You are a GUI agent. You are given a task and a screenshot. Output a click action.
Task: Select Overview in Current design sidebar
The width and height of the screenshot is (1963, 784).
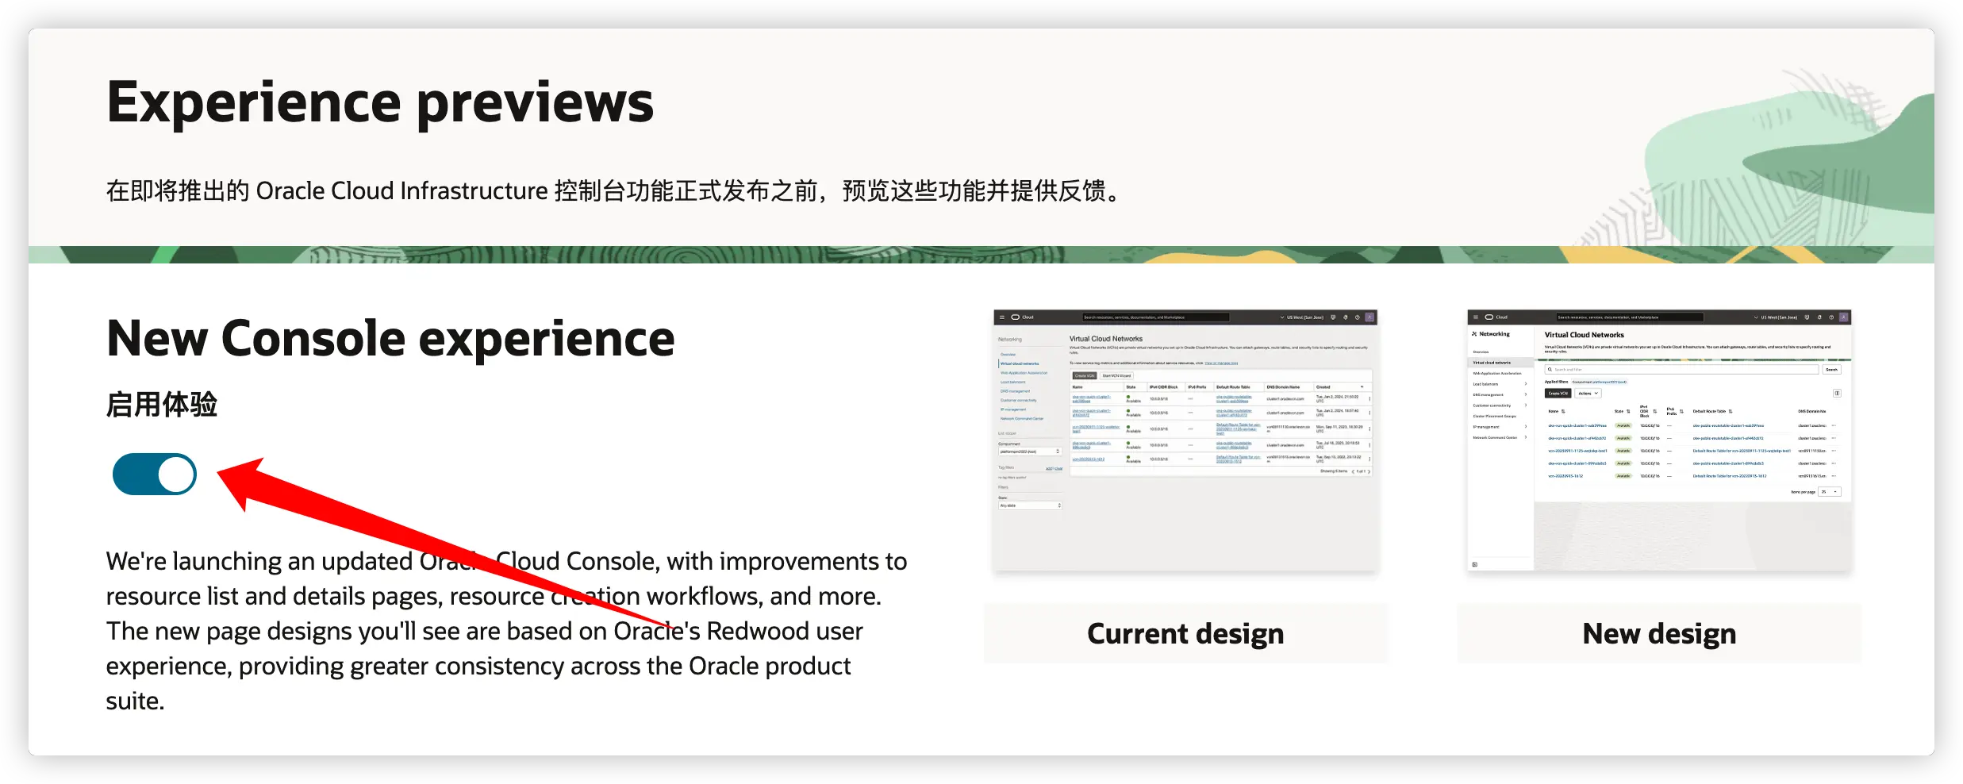pos(1008,355)
